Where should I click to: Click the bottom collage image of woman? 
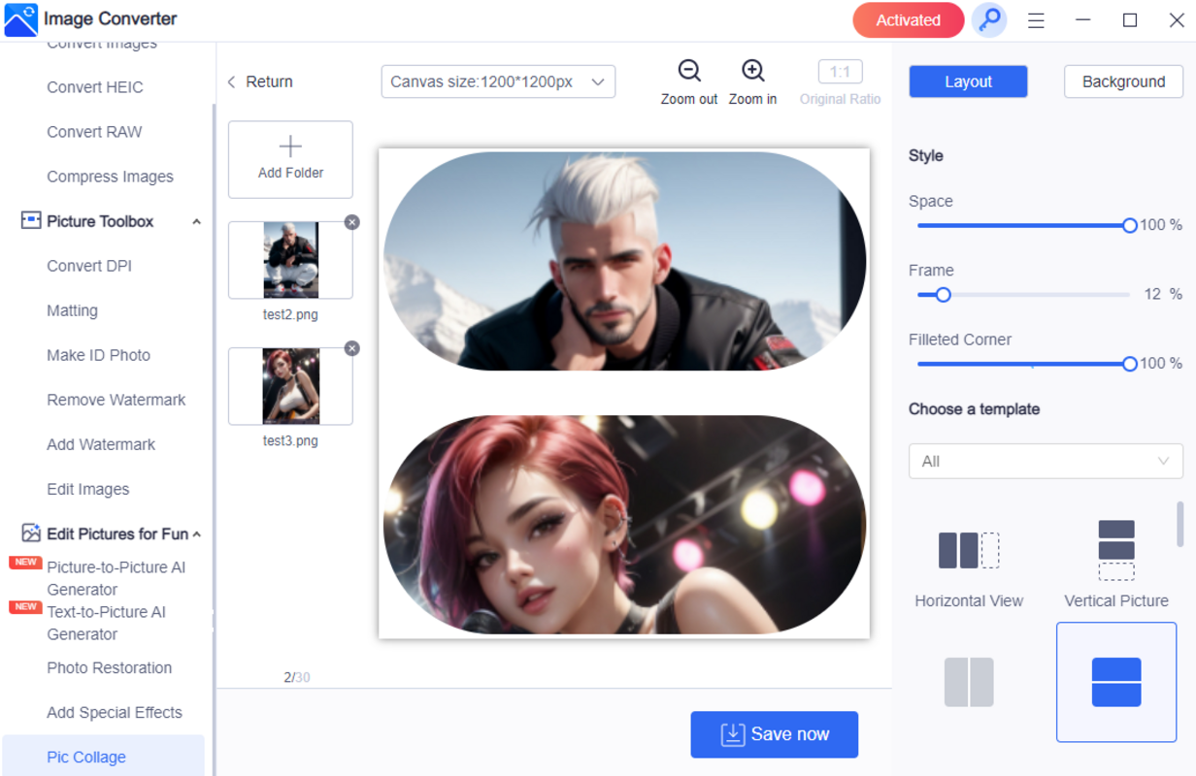624,525
